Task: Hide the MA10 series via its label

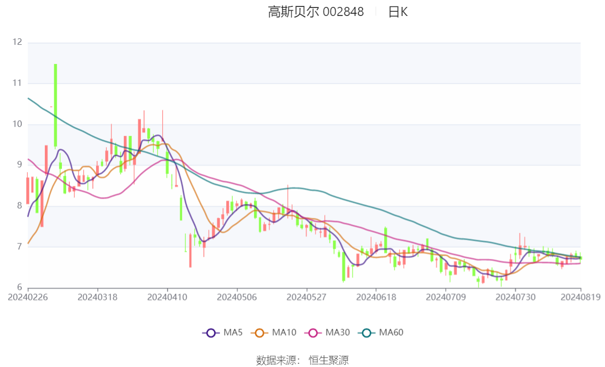Action: pos(284,332)
